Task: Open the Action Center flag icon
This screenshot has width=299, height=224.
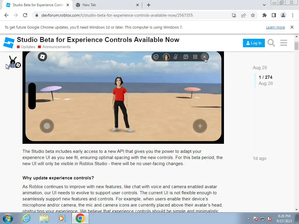Action: click(255, 218)
